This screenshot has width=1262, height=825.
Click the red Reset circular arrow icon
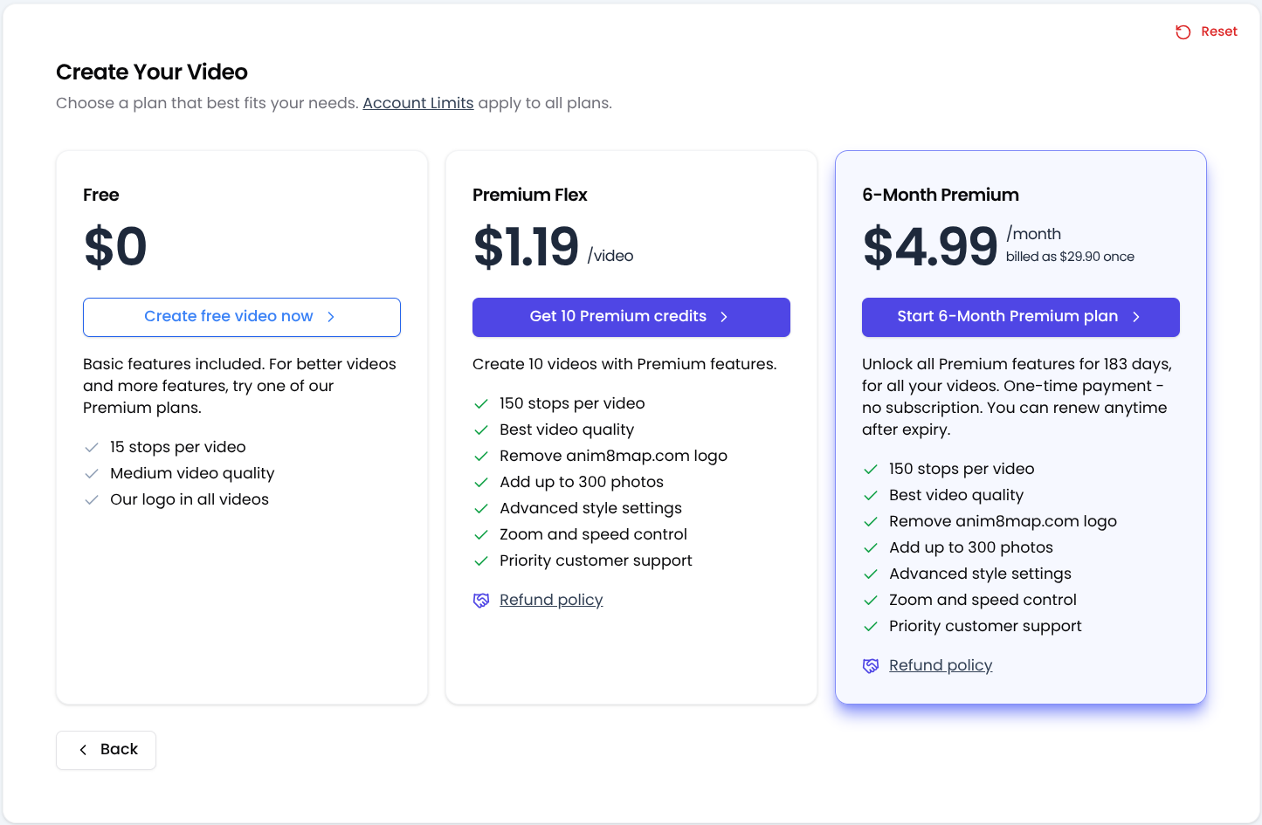[x=1183, y=32]
